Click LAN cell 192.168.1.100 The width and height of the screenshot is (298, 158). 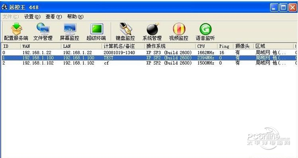79,58
